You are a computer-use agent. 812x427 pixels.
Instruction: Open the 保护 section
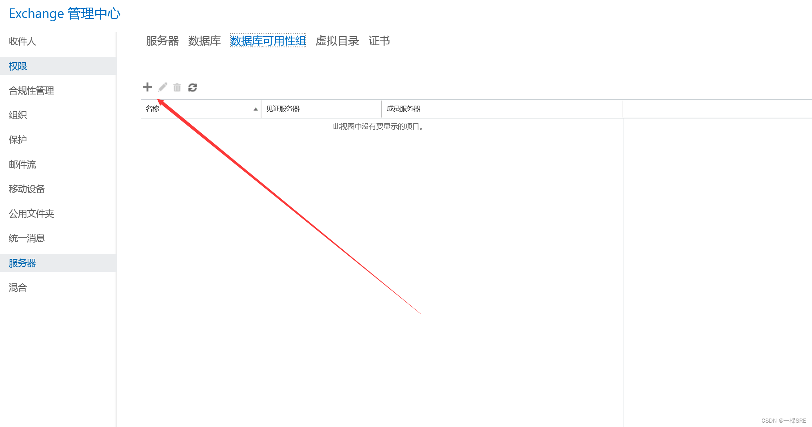tap(17, 140)
